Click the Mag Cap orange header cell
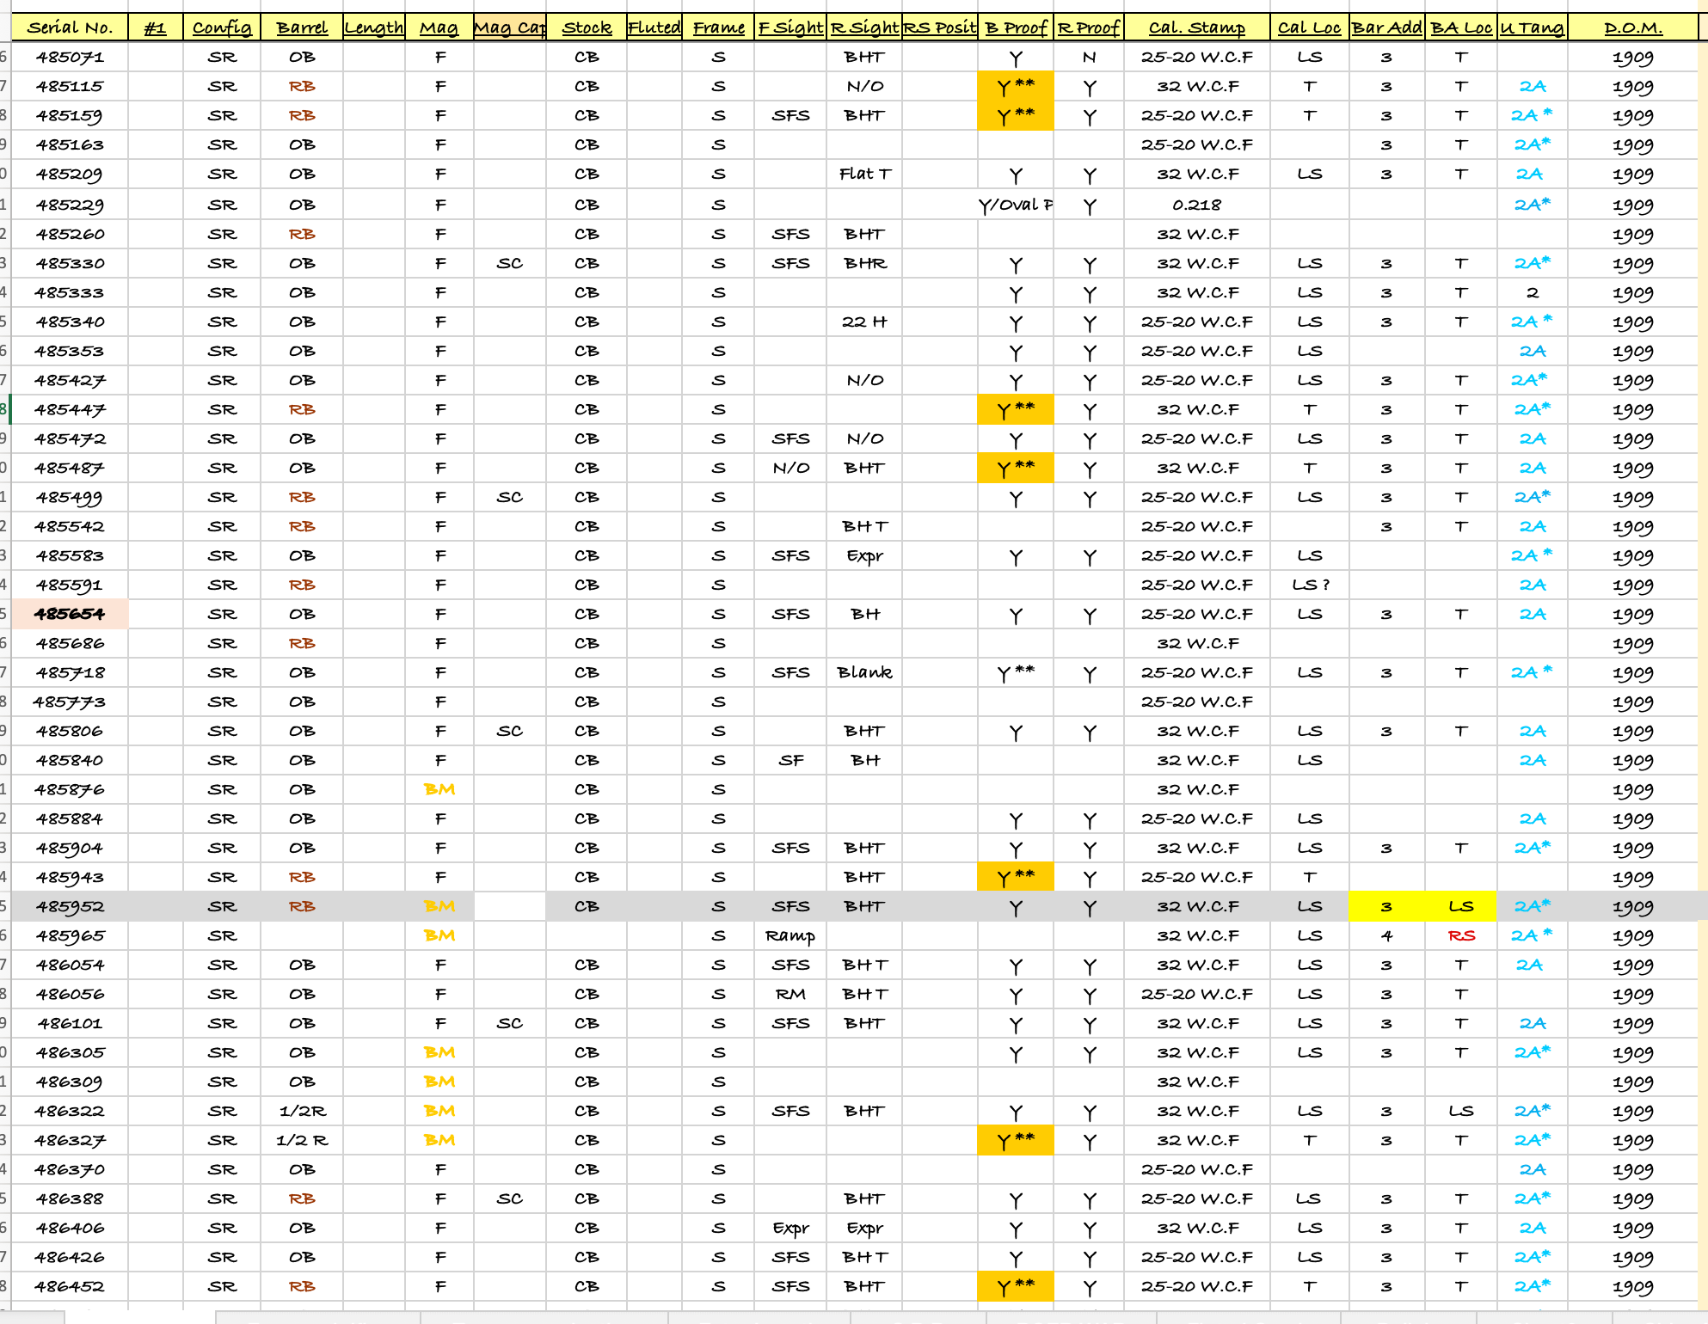 tap(510, 28)
